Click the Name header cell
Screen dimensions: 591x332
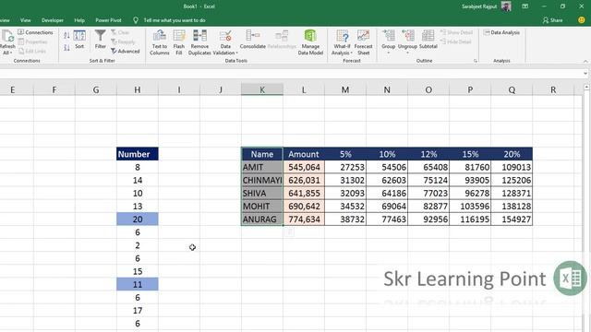262,154
